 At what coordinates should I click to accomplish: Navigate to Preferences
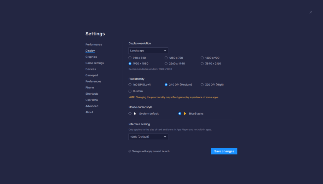[93, 81]
